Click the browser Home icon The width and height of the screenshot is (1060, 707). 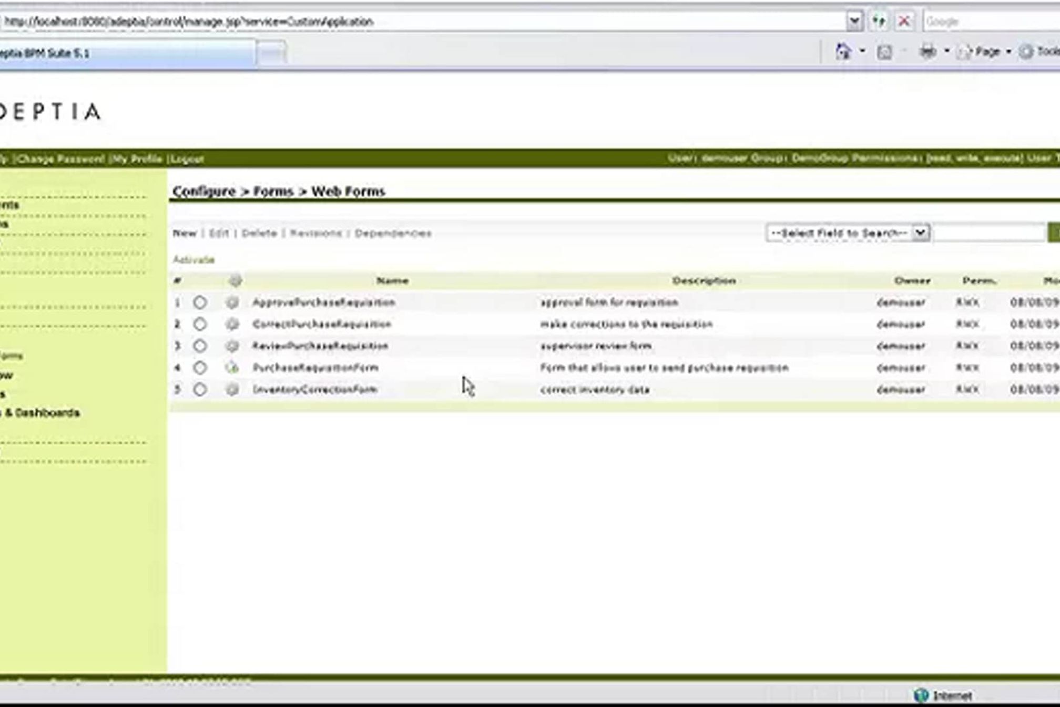coord(843,52)
